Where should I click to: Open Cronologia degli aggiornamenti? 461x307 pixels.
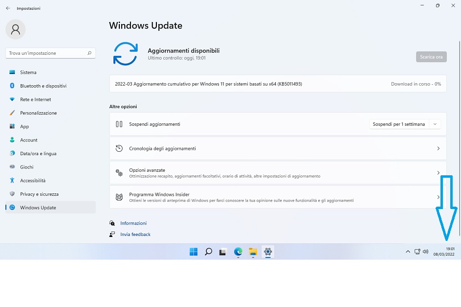click(278, 149)
